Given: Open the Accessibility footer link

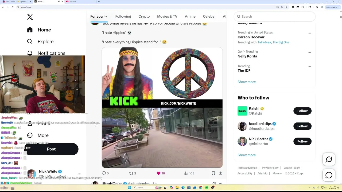Looking at the screenshot, I should [x=245, y=173].
